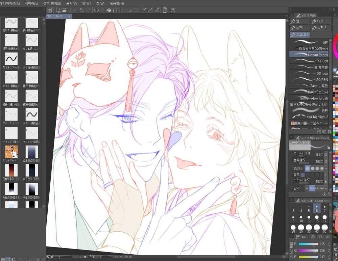Select the first anti-aliasing option (none)

(307, 168)
